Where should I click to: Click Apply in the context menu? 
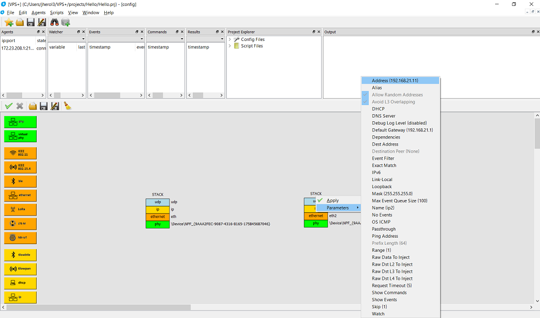pos(333,201)
